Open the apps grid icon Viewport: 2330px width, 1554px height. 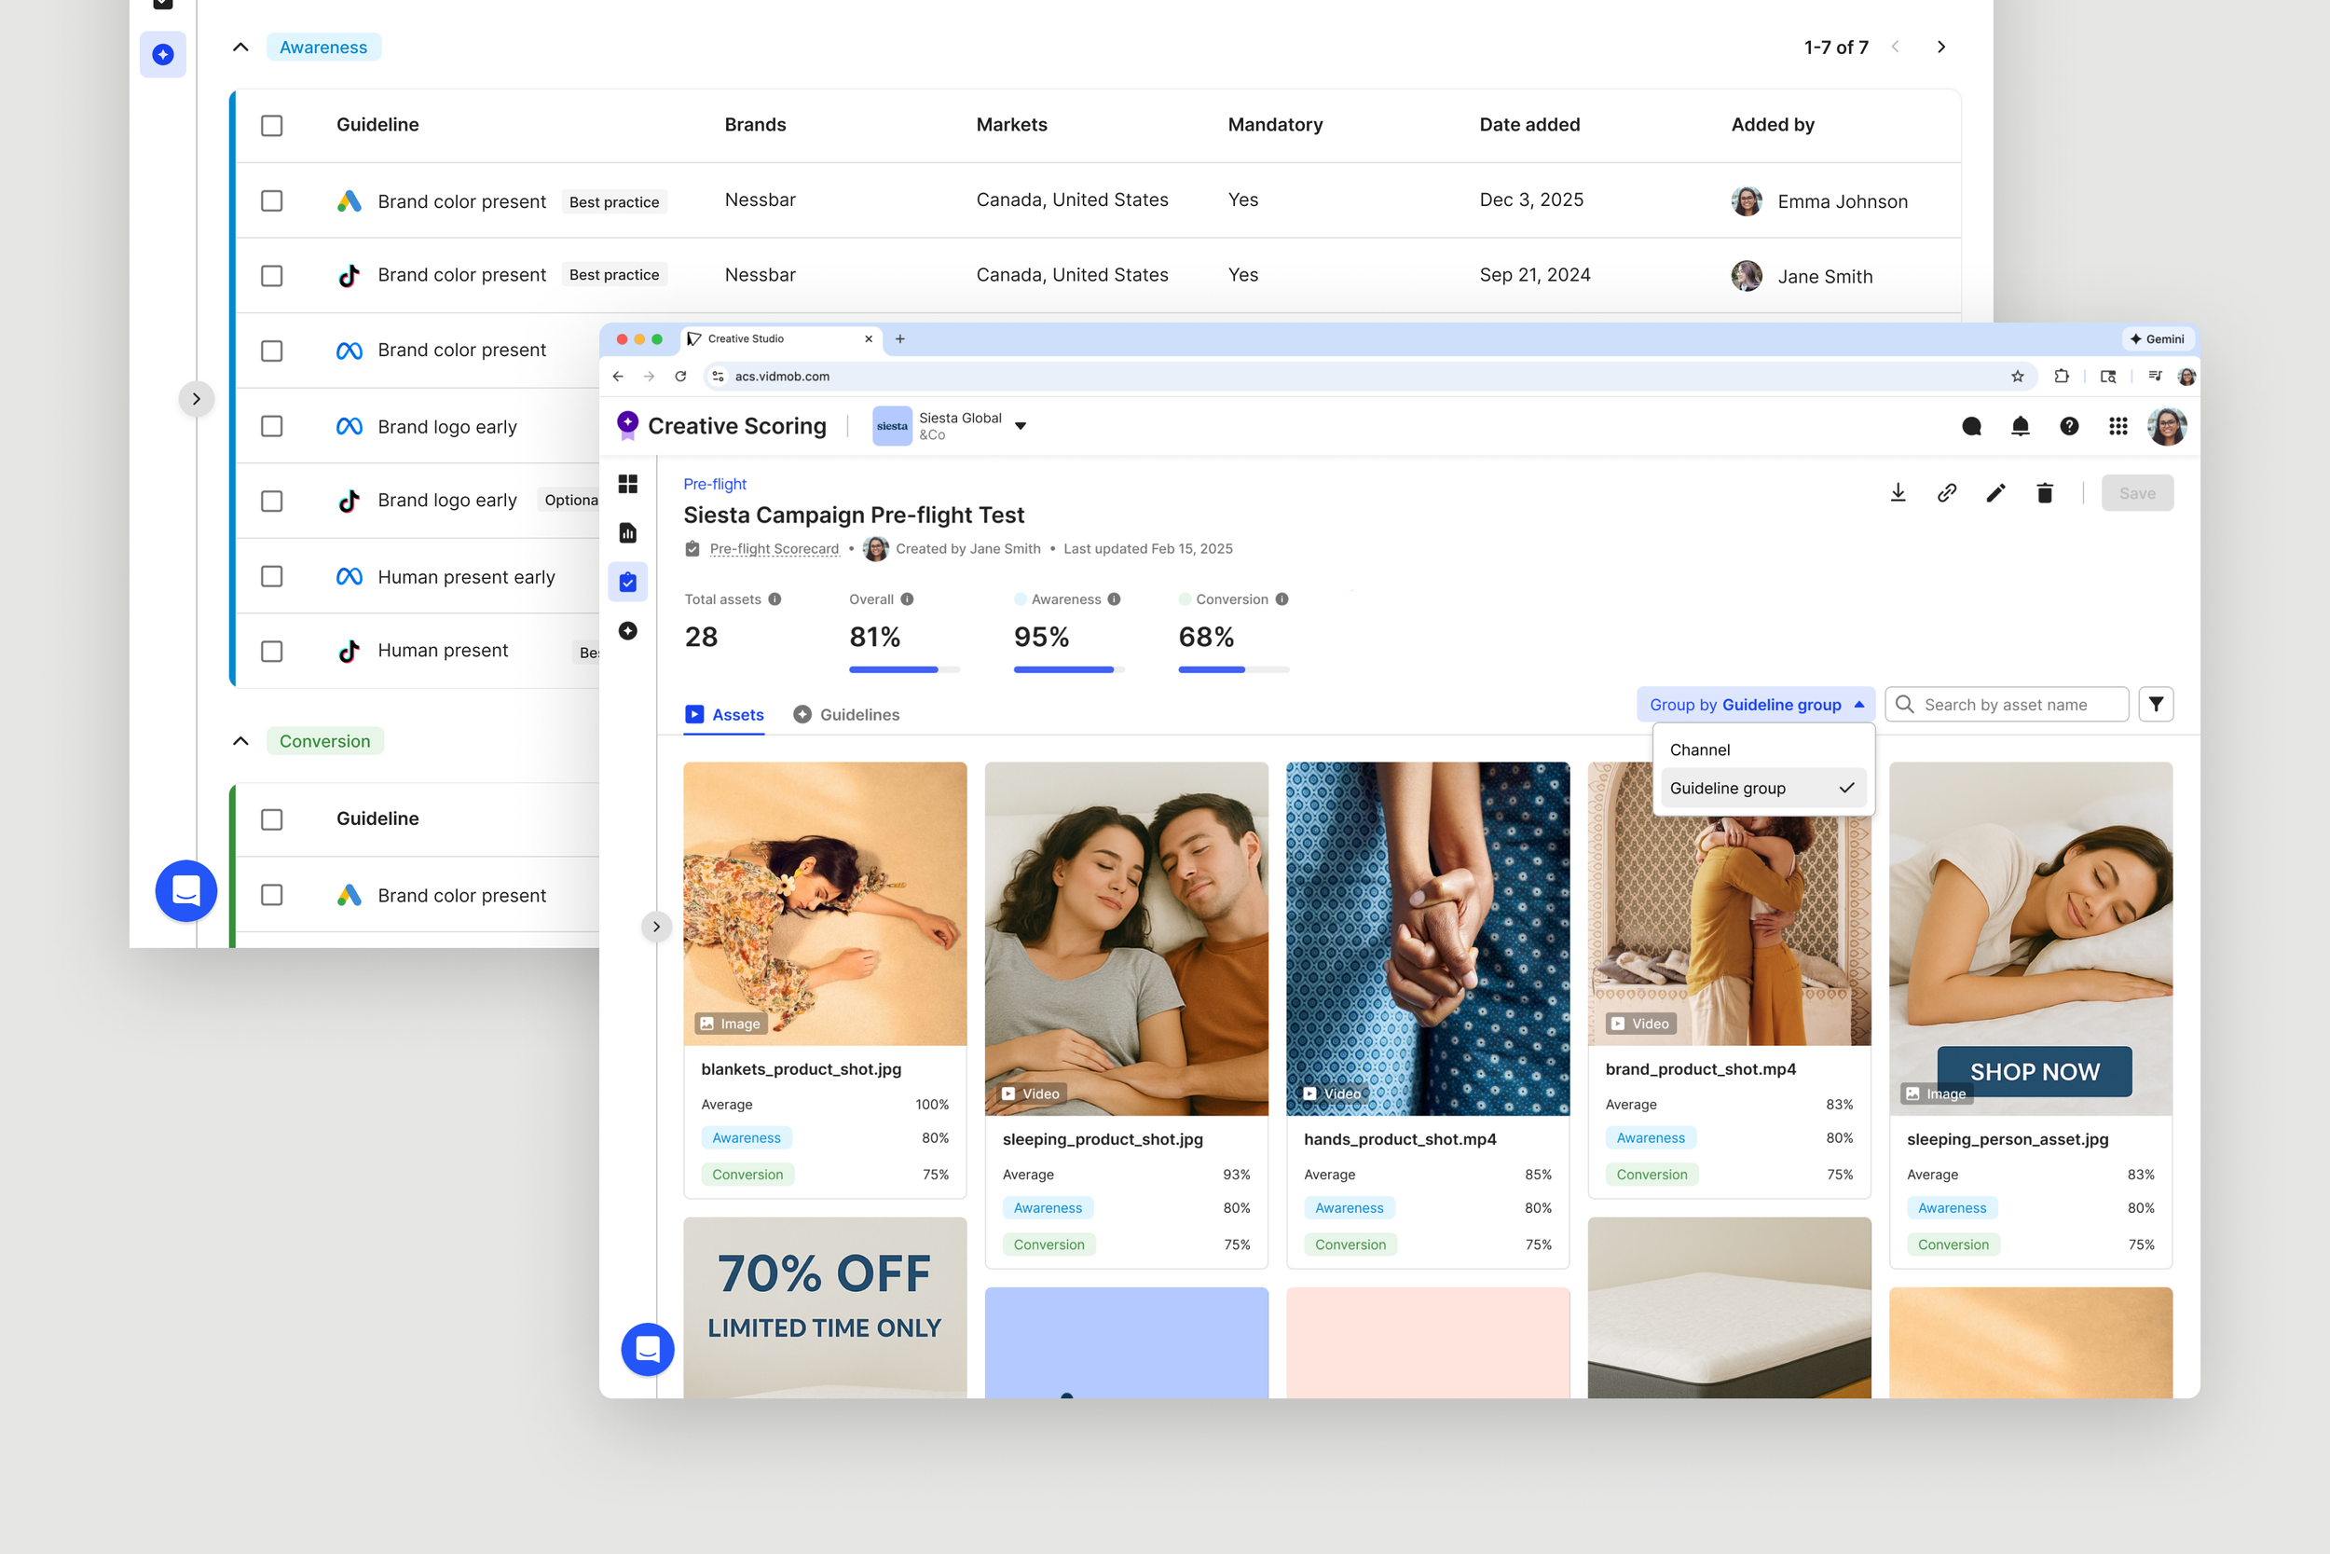2118,426
